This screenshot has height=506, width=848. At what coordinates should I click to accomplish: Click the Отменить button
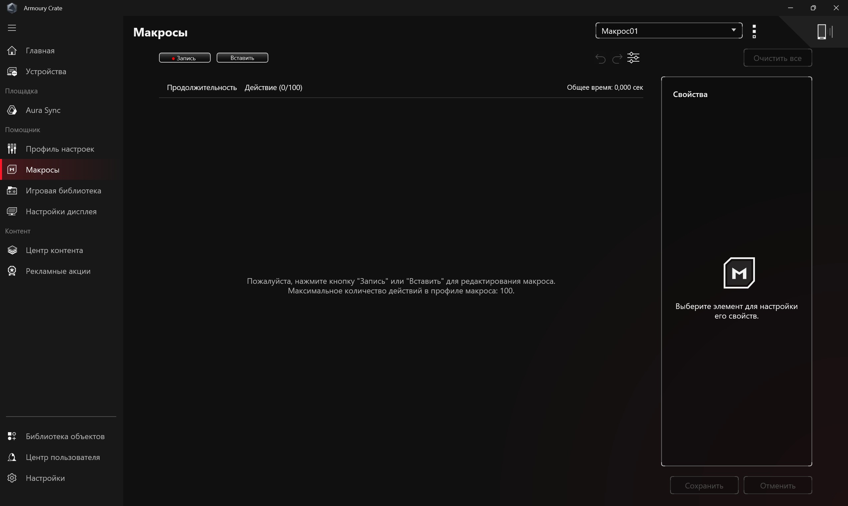coord(777,485)
